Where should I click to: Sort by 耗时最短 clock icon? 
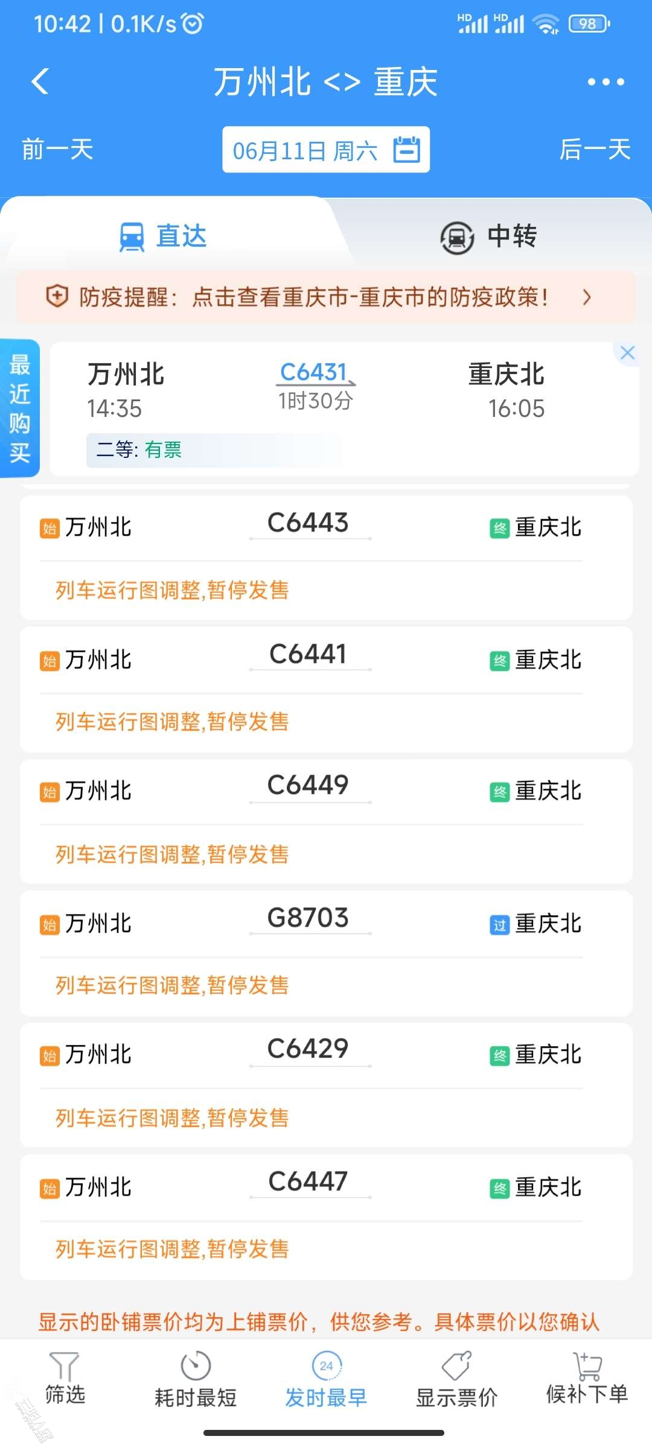(196, 1365)
